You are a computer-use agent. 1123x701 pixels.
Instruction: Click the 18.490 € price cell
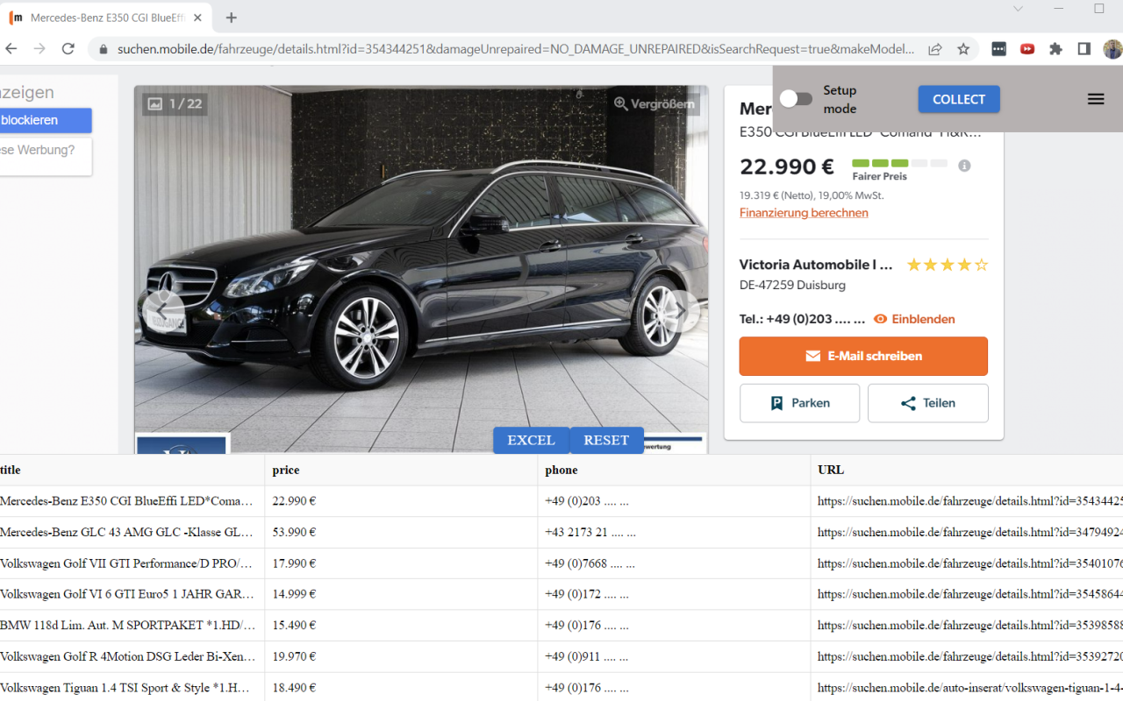point(401,688)
